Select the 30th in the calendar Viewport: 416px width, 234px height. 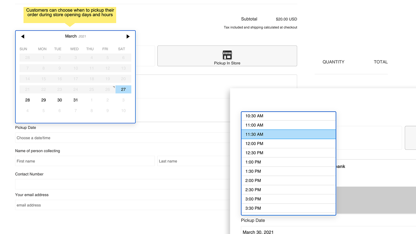[x=60, y=100]
